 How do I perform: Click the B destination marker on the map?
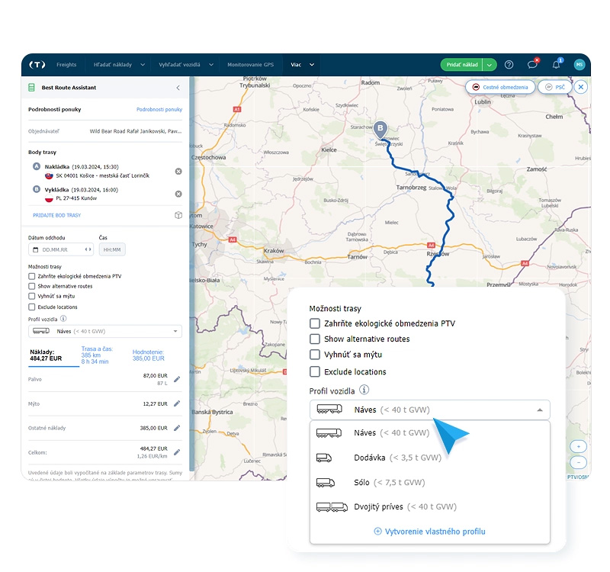click(380, 130)
